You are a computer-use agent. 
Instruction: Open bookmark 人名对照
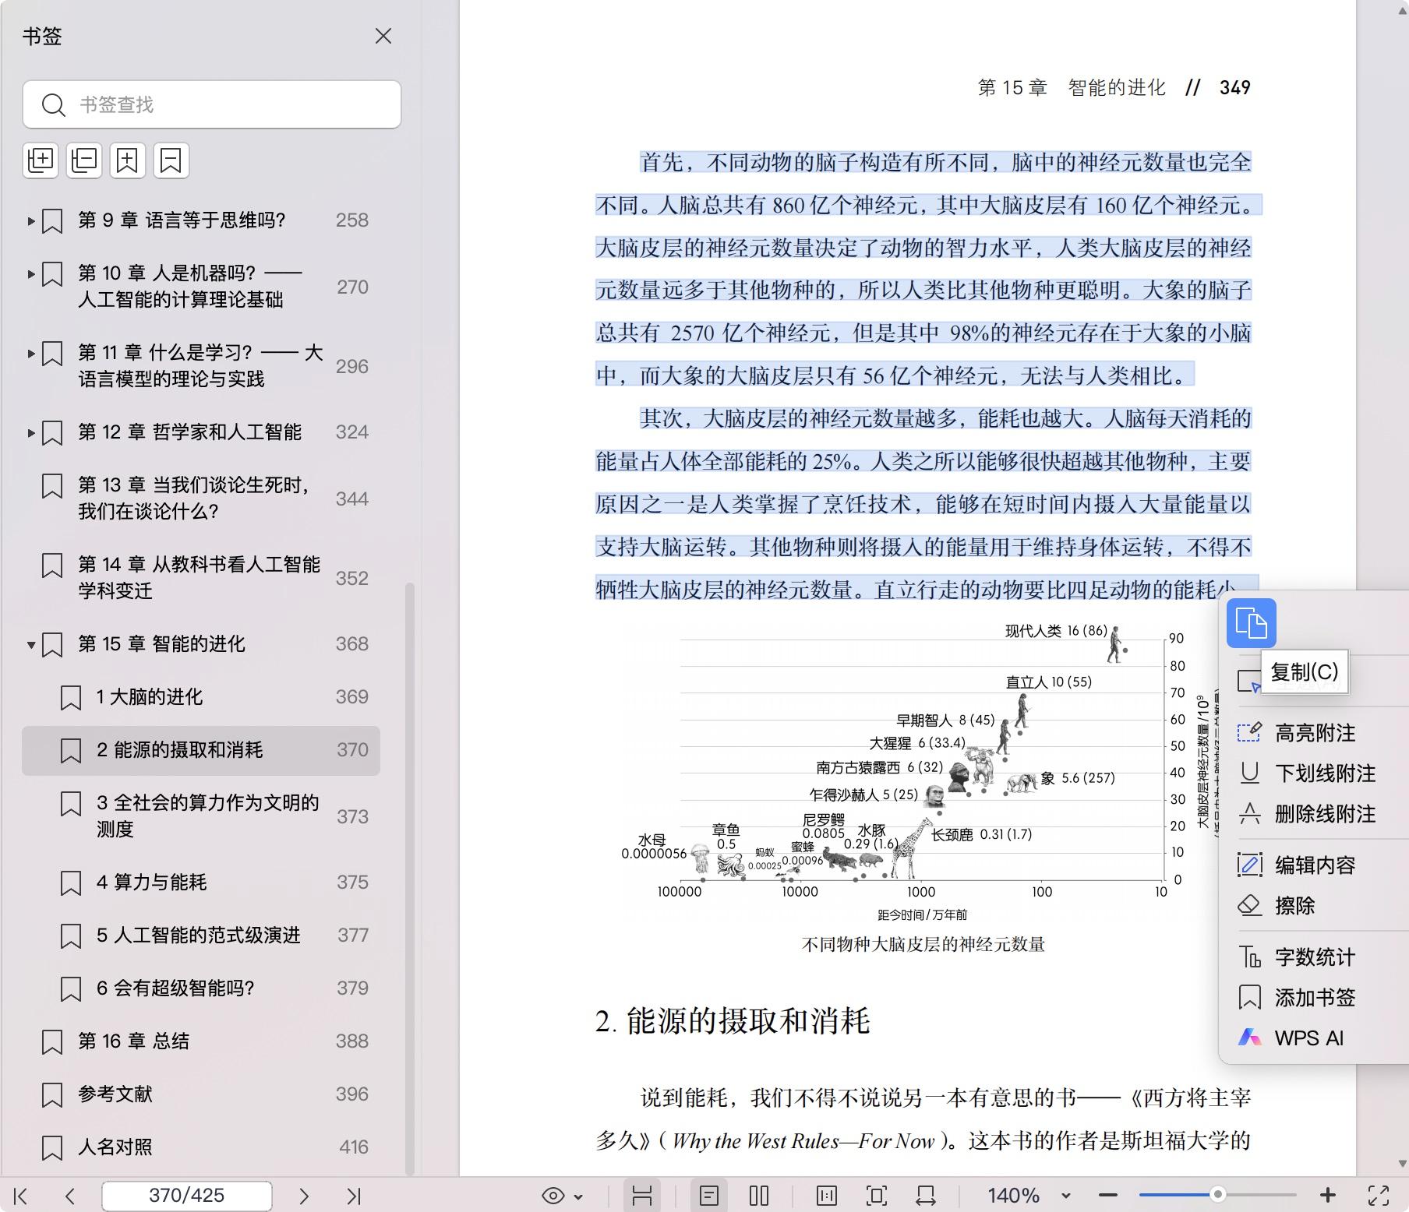(115, 1147)
